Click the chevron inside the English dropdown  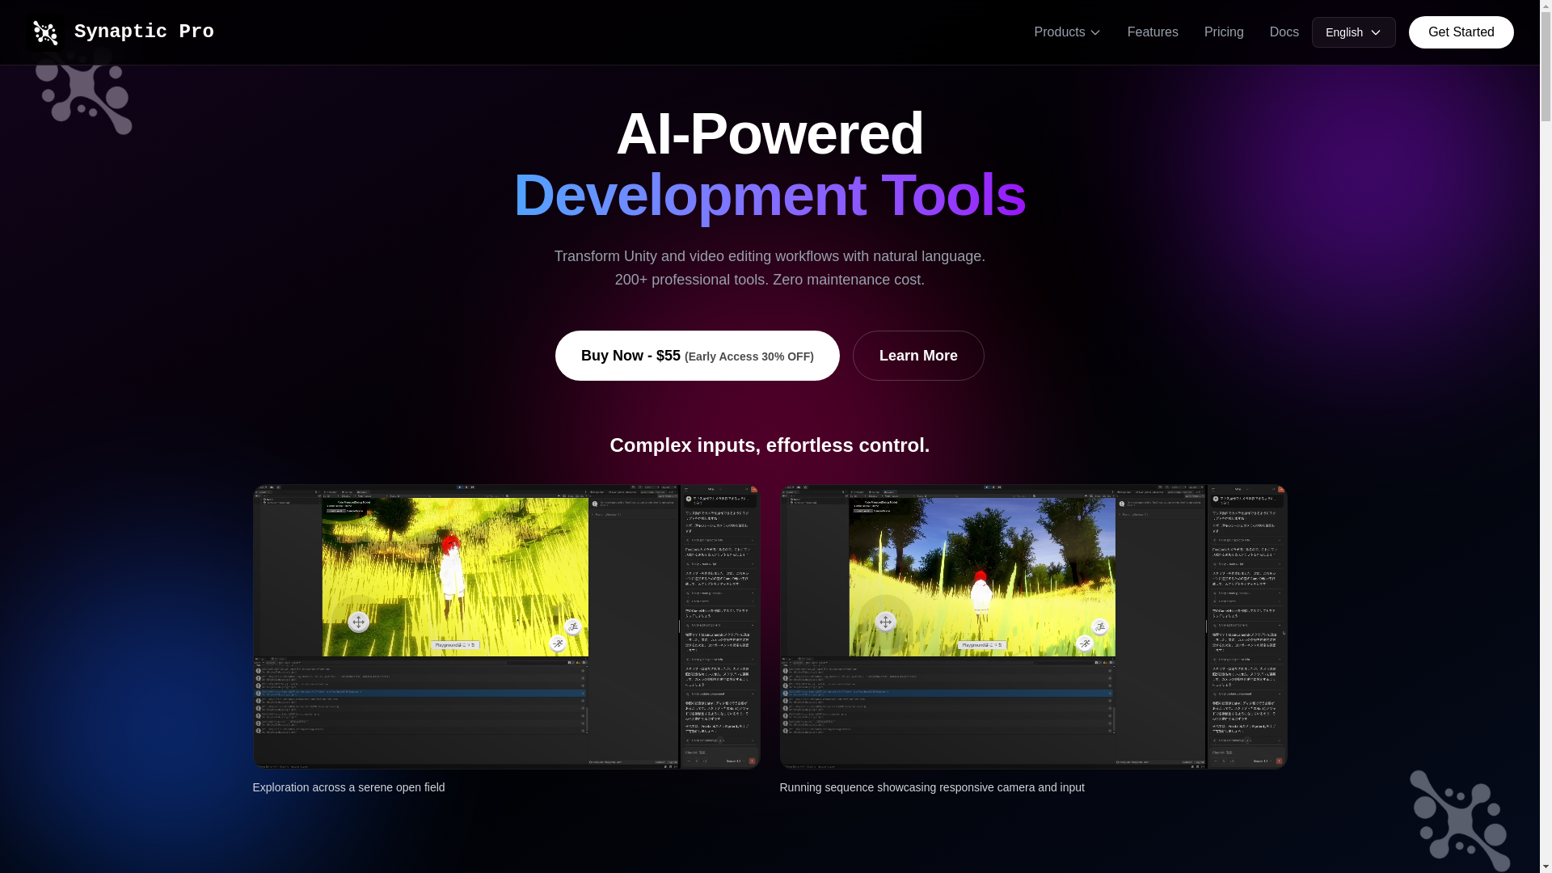coord(1376,33)
